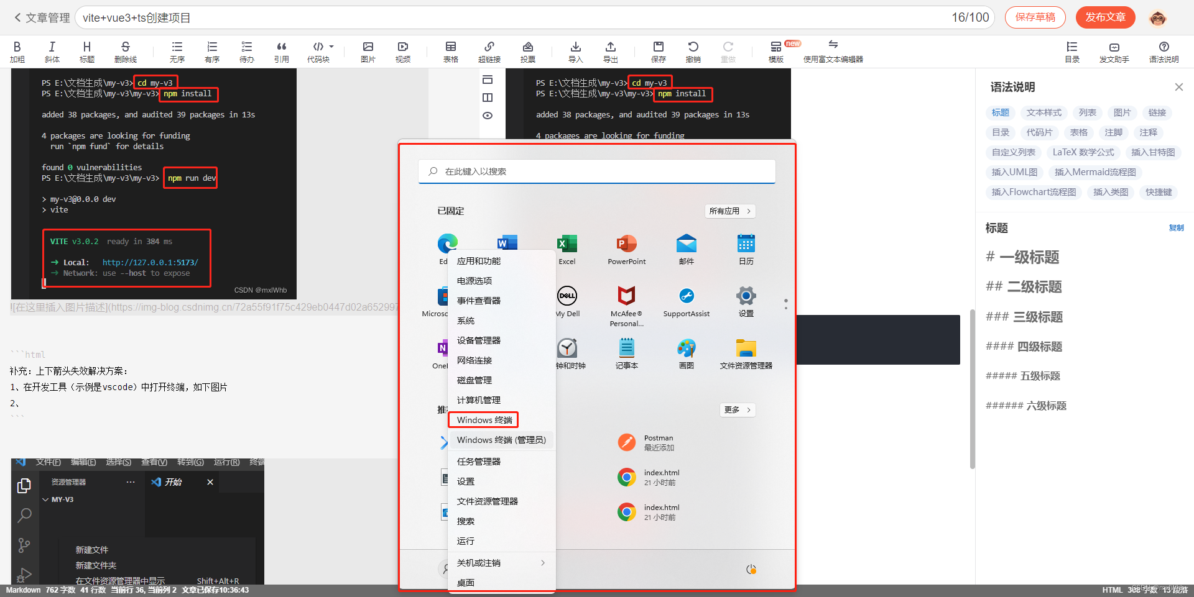Viewport: 1194px width, 597px height.
Task: Open Excel from pinned apps
Action: 567,250
